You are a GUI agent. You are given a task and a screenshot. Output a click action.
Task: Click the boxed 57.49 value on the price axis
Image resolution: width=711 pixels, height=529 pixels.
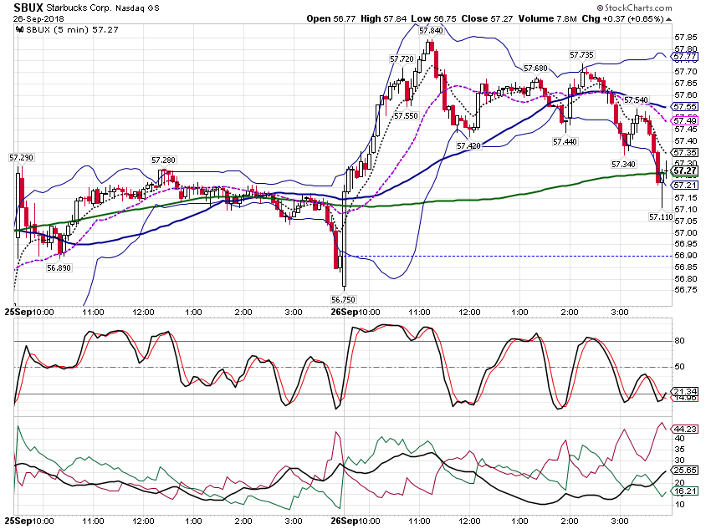(x=685, y=120)
